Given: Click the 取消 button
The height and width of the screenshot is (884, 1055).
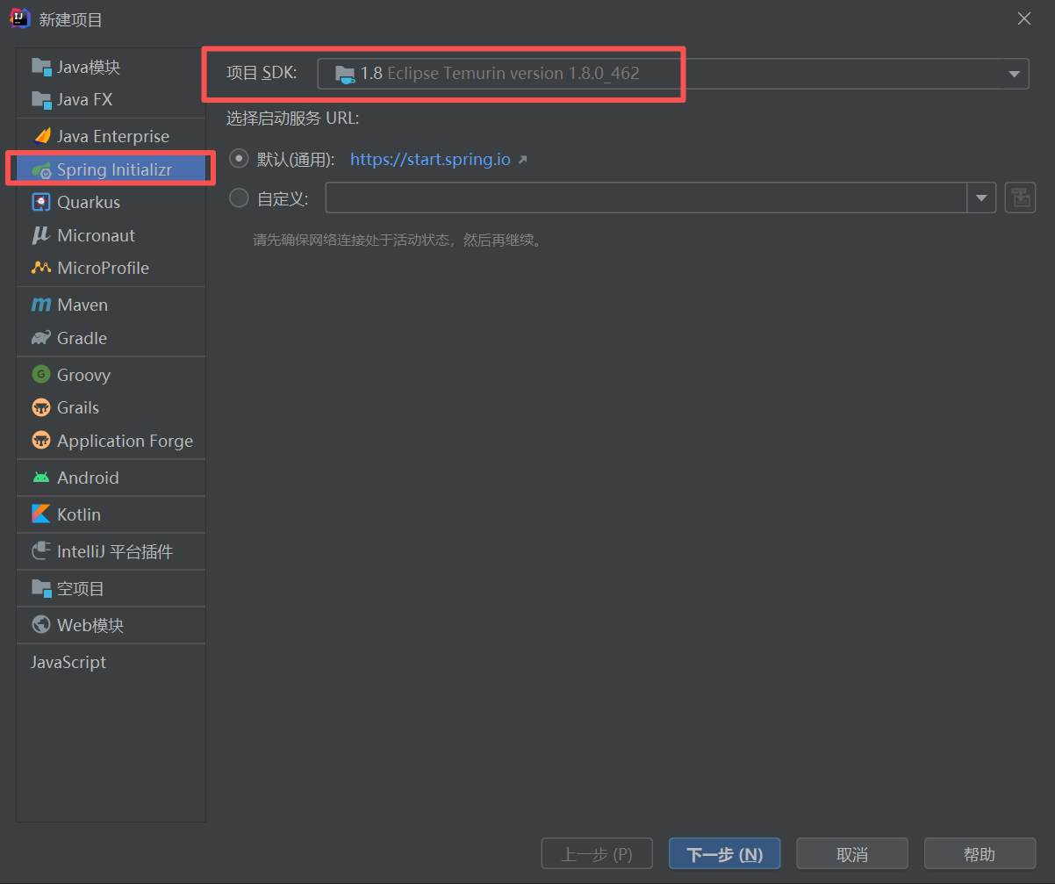Looking at the screenshot, I should click(851, 854).
